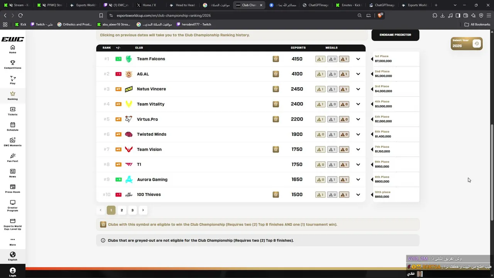Open the Tickets page from sidebar
494x278 pixels.
pyautogui.click(x=13, y=111)
